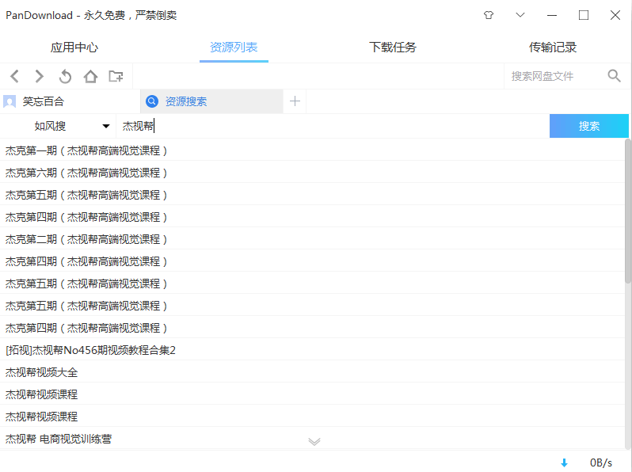Viewport: 632px width, 472px height.
Task: Open the skin (shirt) icon
Action: (x=489, y=15)
